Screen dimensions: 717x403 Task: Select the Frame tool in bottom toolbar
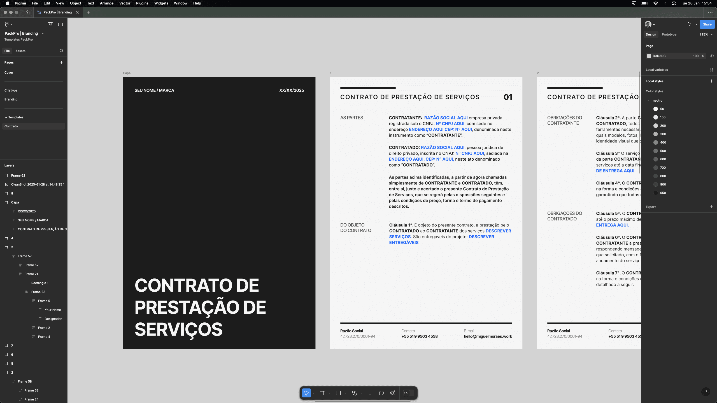coord(322,393)
